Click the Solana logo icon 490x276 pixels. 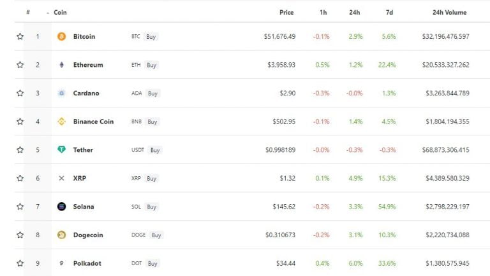(x=61, y=207)
